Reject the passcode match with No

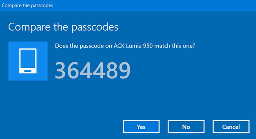[186, 127]
